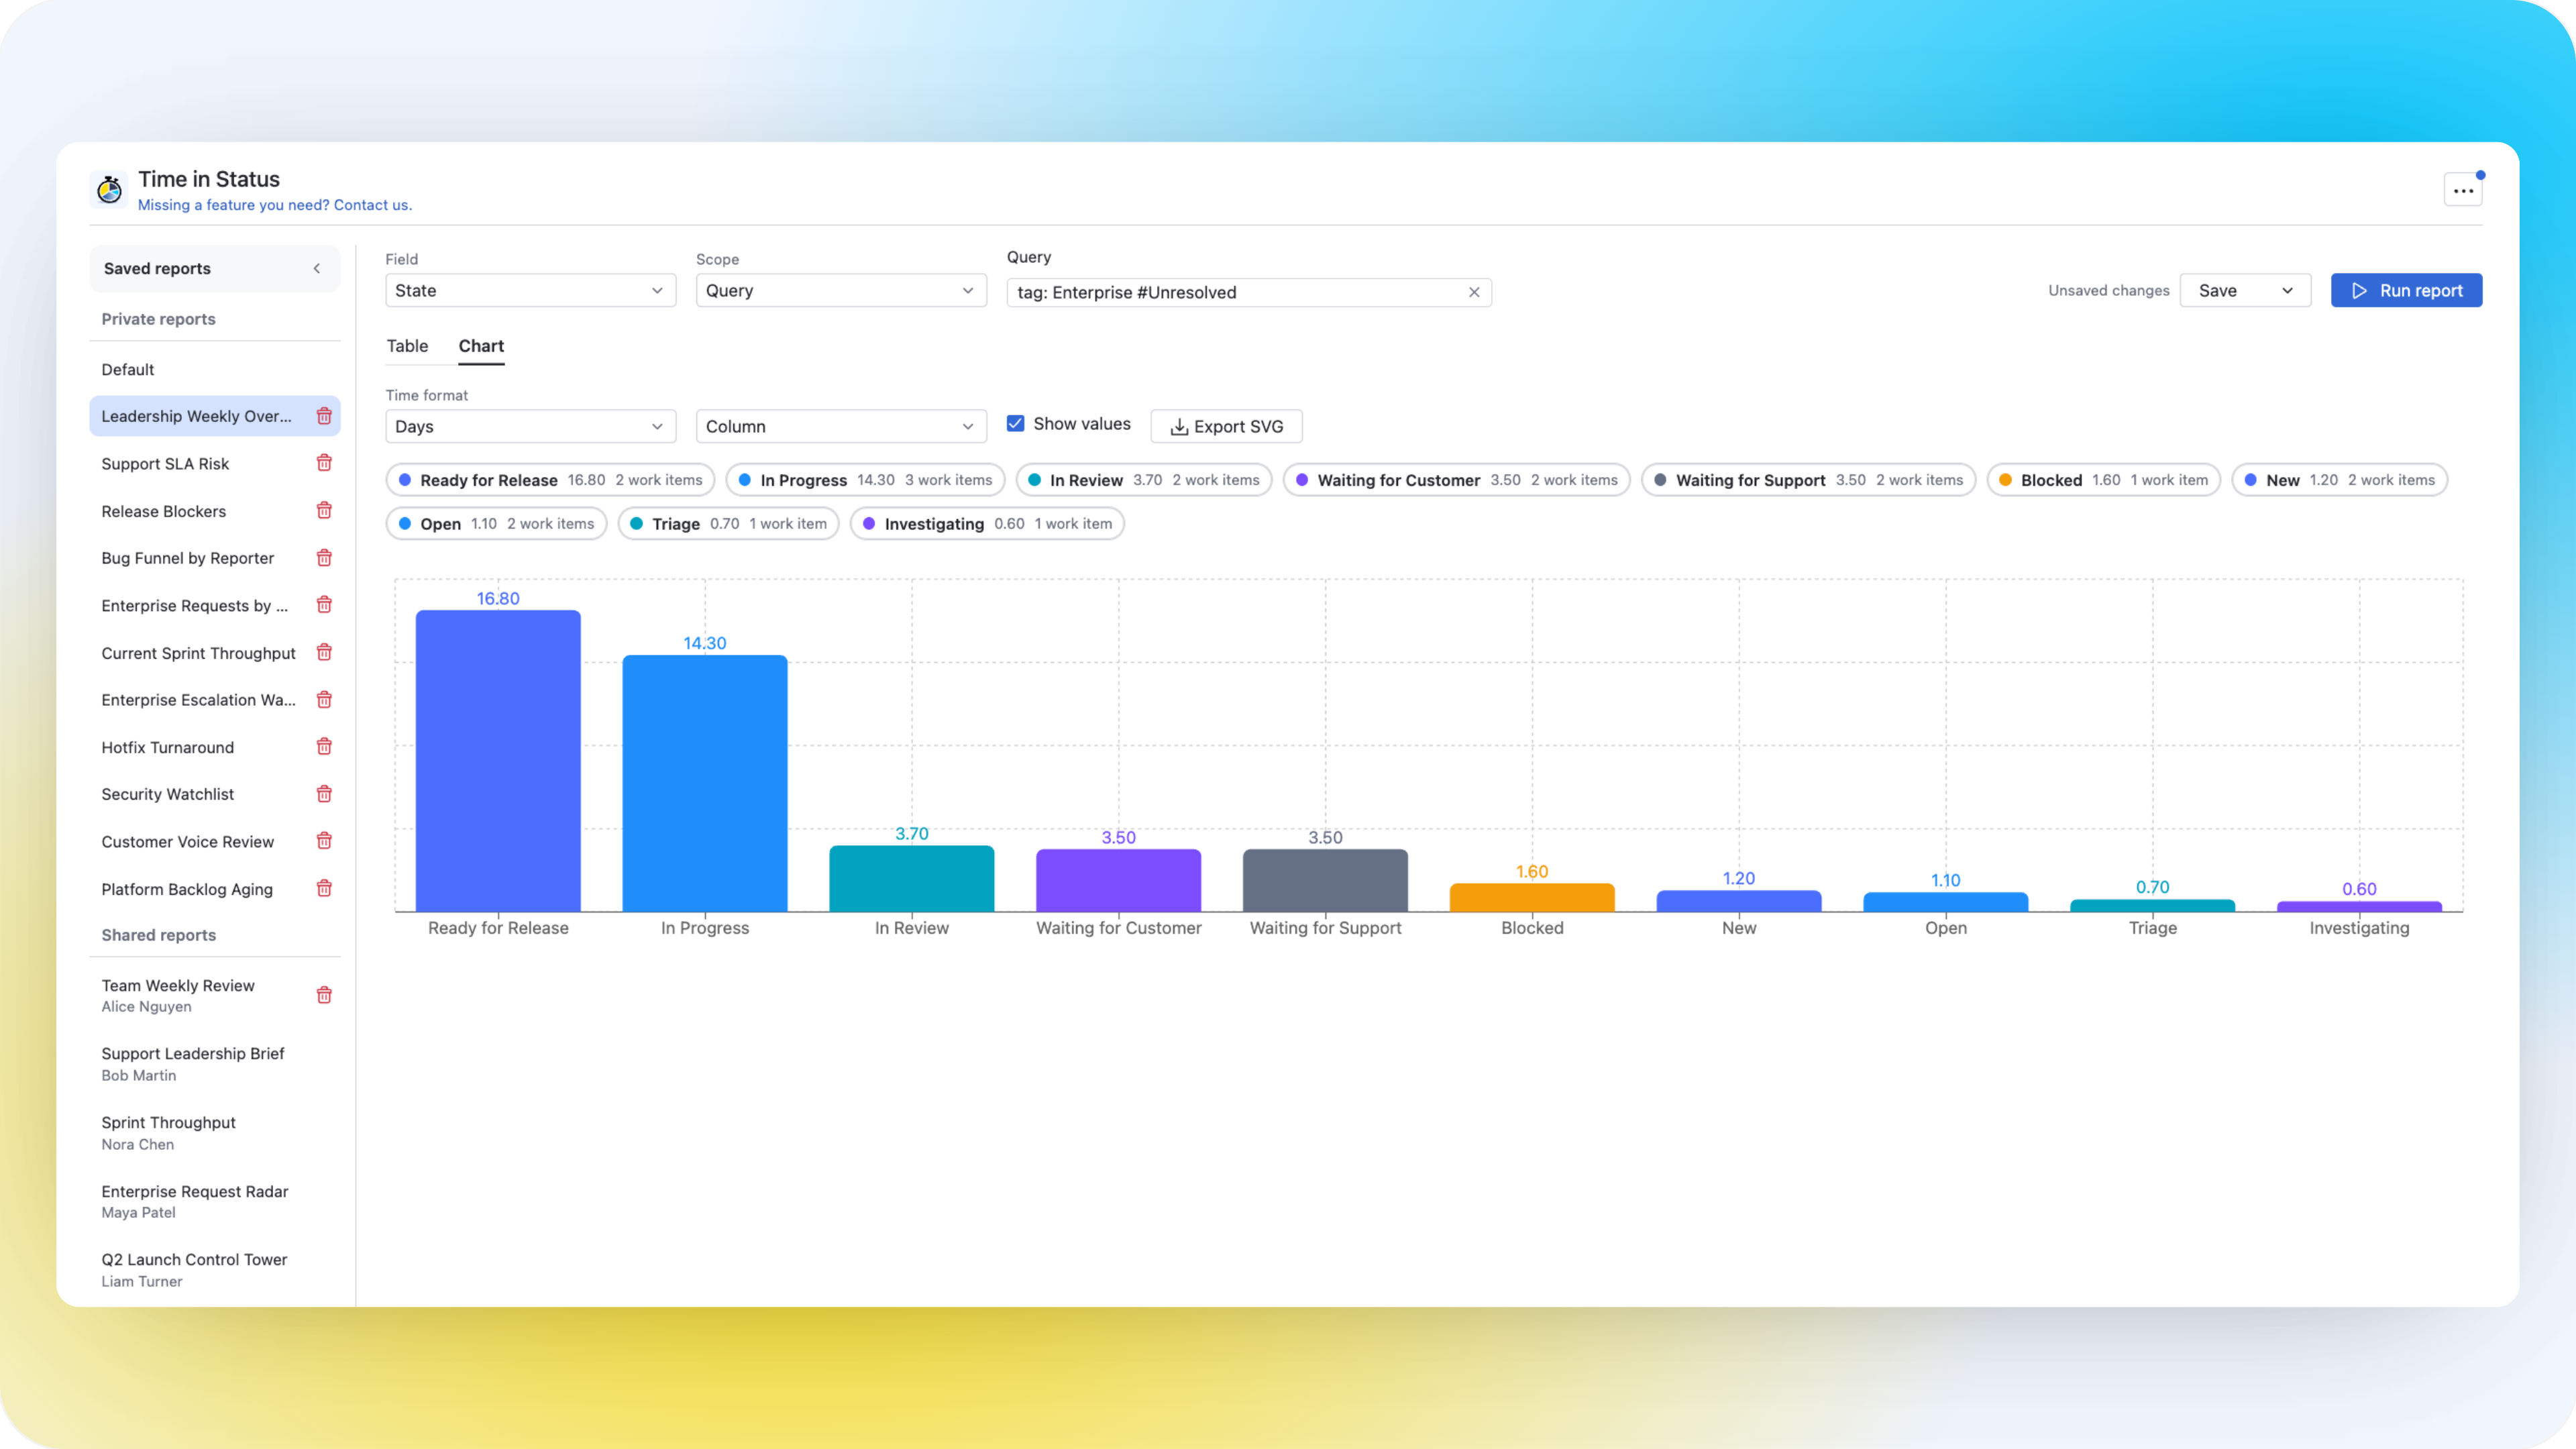Click the Time in Status app logo
This screenshot has width=2576, height=1449.
[110, 189]
